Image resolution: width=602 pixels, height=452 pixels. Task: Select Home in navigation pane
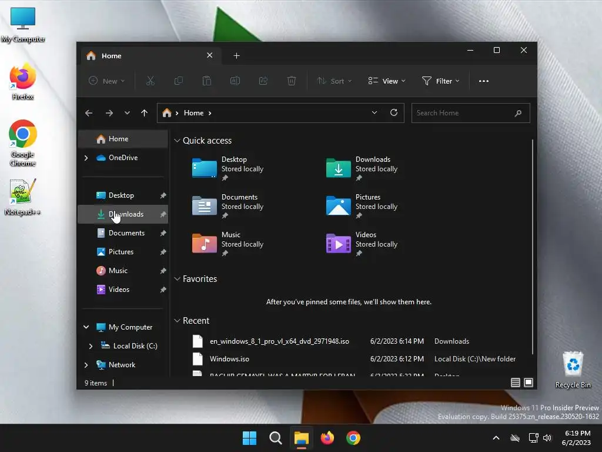click(123, 139)
